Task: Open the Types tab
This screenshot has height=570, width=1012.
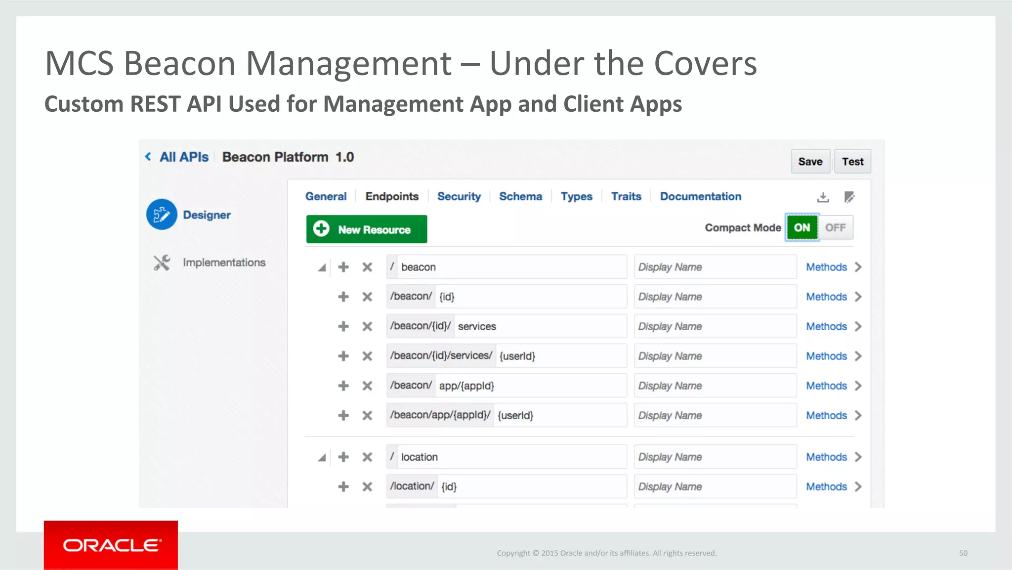Action: click(577, 196)
